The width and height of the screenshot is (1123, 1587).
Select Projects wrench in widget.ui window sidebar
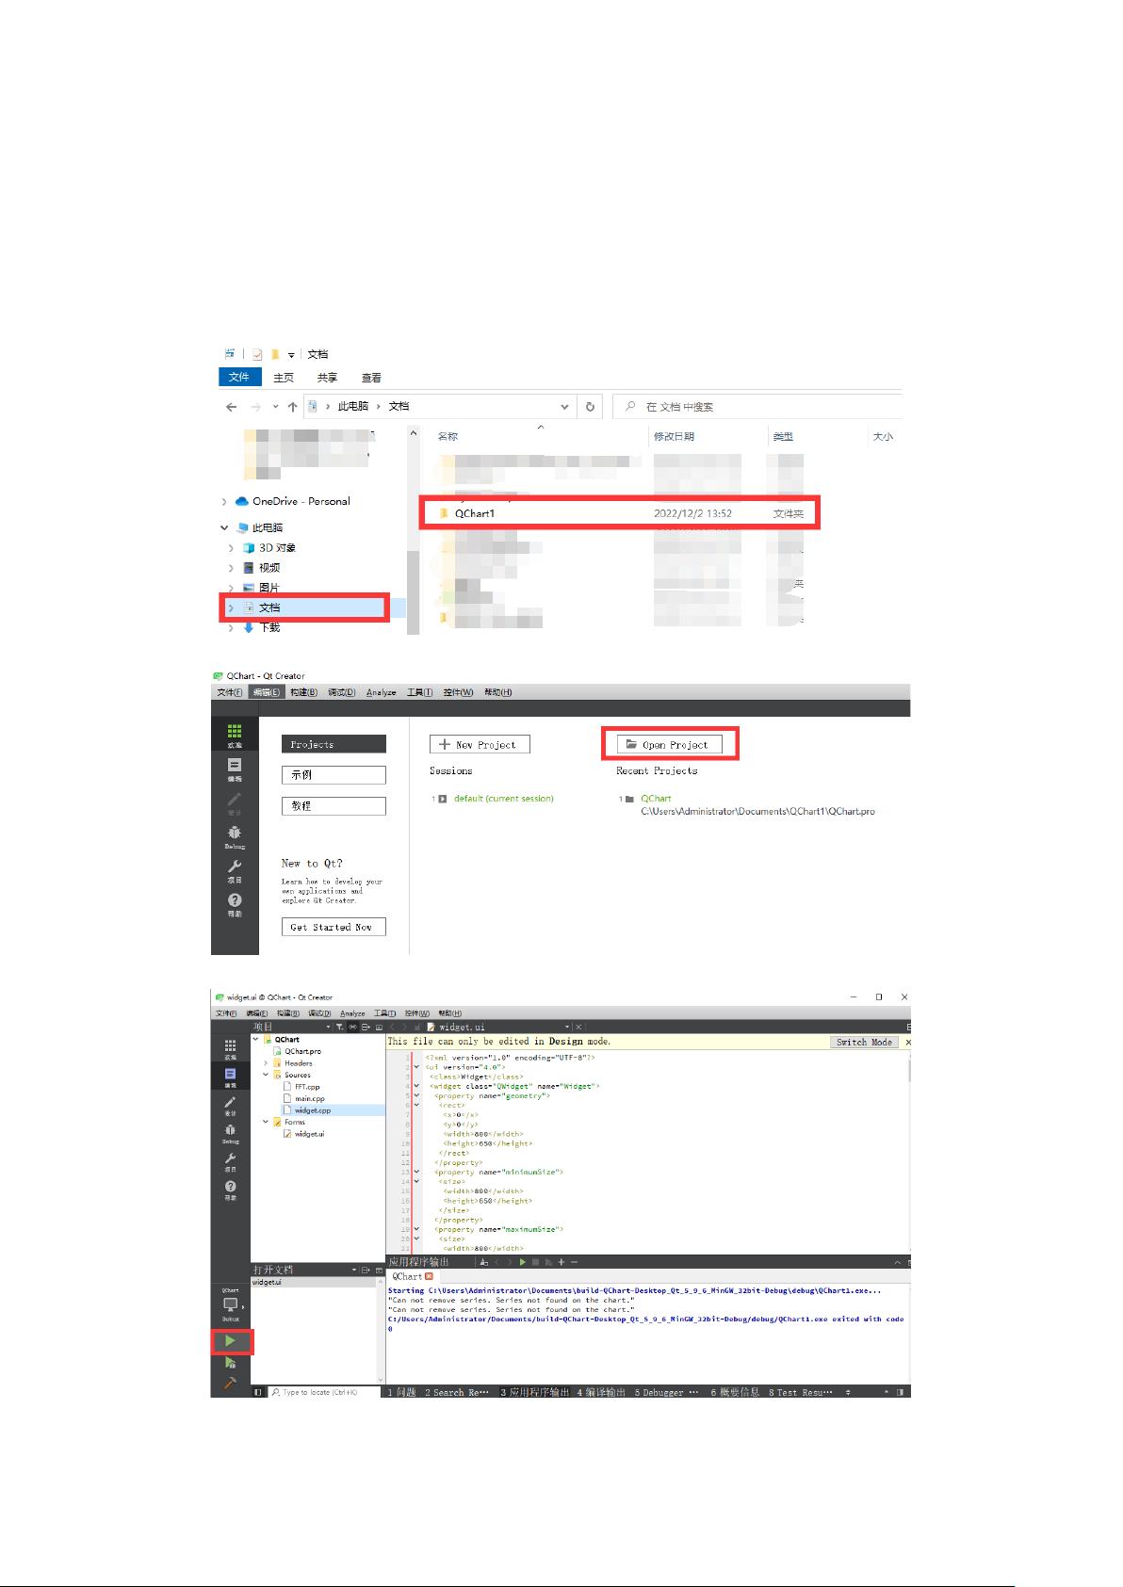tap(231, 1162)
